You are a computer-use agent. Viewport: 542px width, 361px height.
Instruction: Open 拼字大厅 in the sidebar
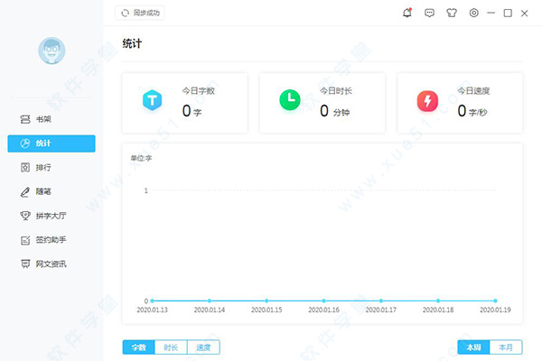(x=51, y=216)
